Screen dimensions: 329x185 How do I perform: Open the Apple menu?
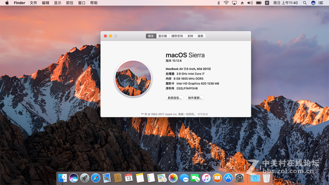[x=7, y=3]
